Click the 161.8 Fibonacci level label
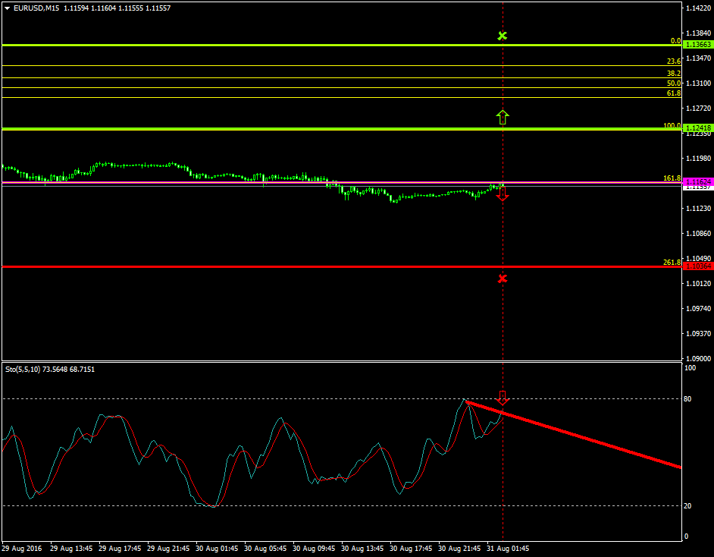This screenshot has height=557, width=714. tap(672, 178)
